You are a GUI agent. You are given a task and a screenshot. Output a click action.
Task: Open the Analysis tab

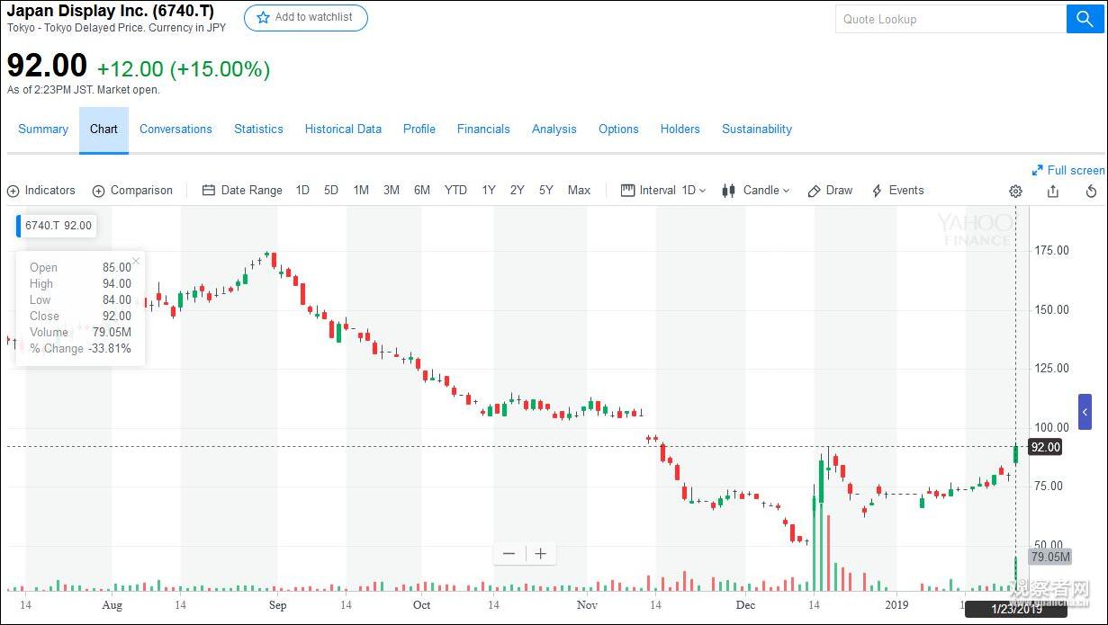tap(554, 129)
